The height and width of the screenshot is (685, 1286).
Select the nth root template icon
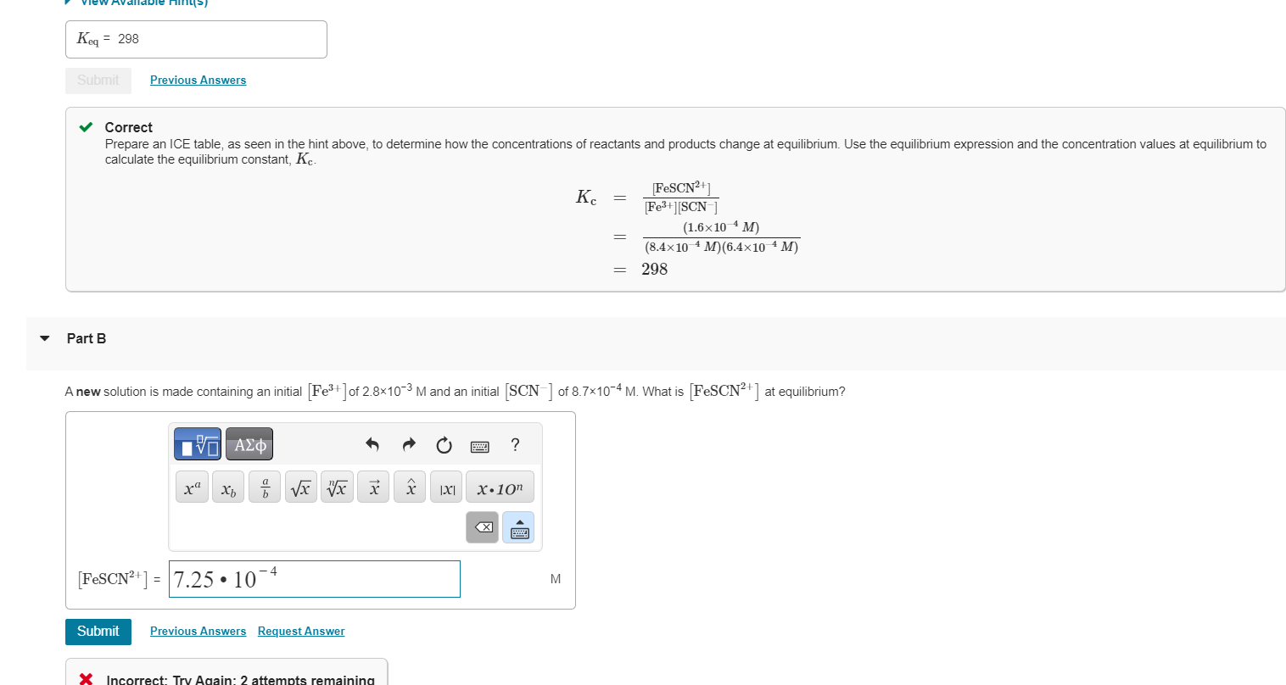click(337, 487)
